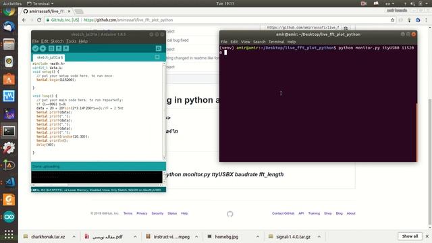Open the terminal window Terminal menu

[276, 42]
